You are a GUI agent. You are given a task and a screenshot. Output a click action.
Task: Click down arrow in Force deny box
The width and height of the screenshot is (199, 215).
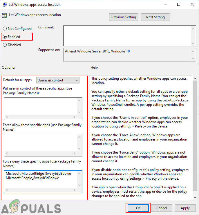(79, 185)
